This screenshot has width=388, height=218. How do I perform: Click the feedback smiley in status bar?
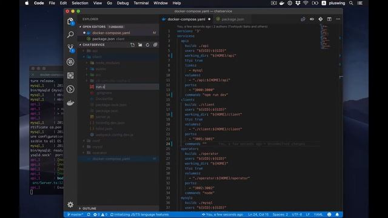point(329,214)
